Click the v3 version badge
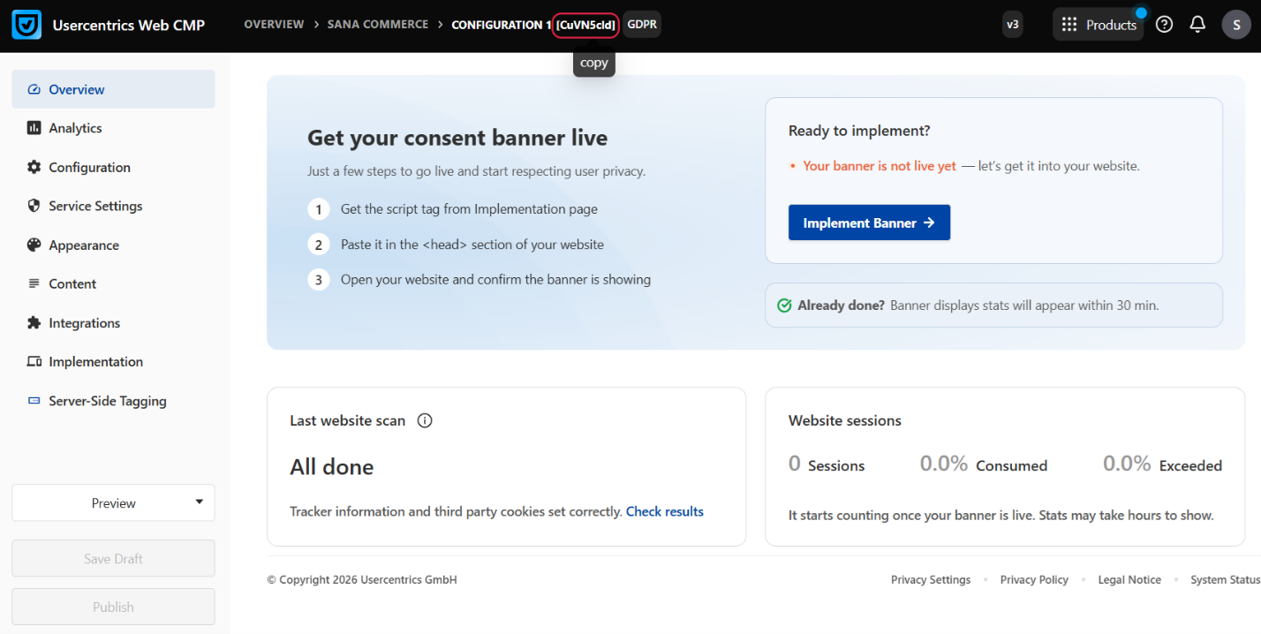The image size is (1261, 634). point(1013,25)
